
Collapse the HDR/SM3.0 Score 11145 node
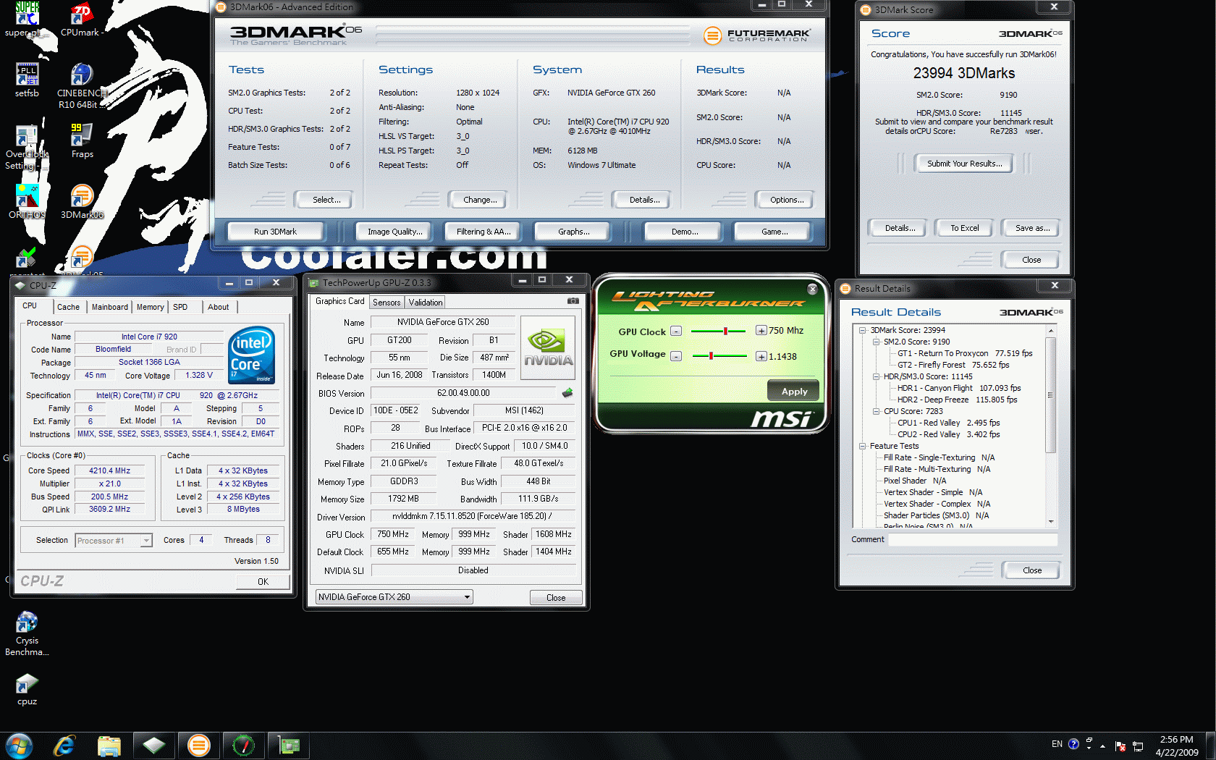[x=876, y=376]
